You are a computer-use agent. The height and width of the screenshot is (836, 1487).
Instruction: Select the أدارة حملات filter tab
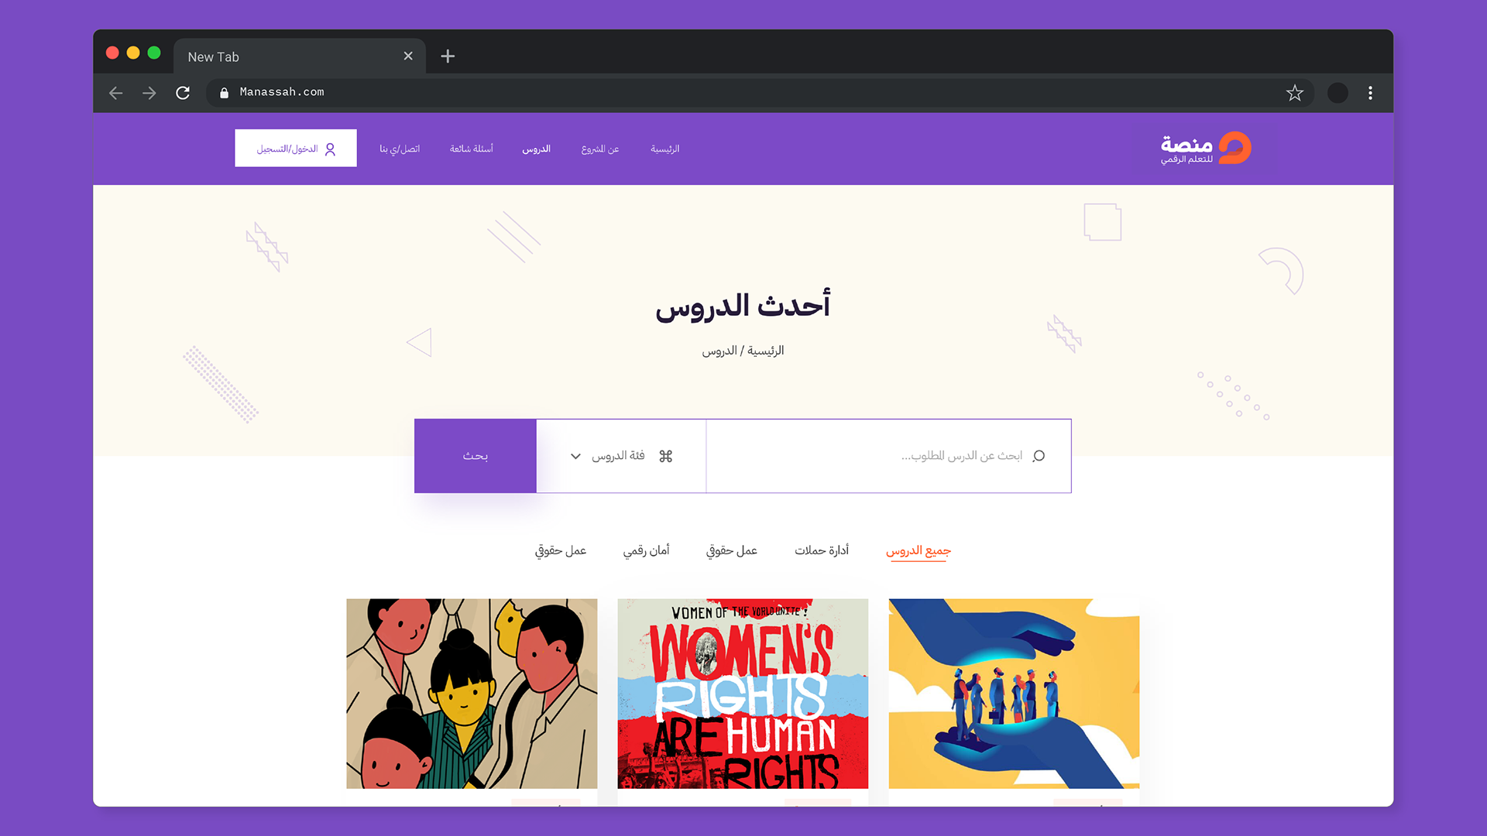[x=821, y=550]
